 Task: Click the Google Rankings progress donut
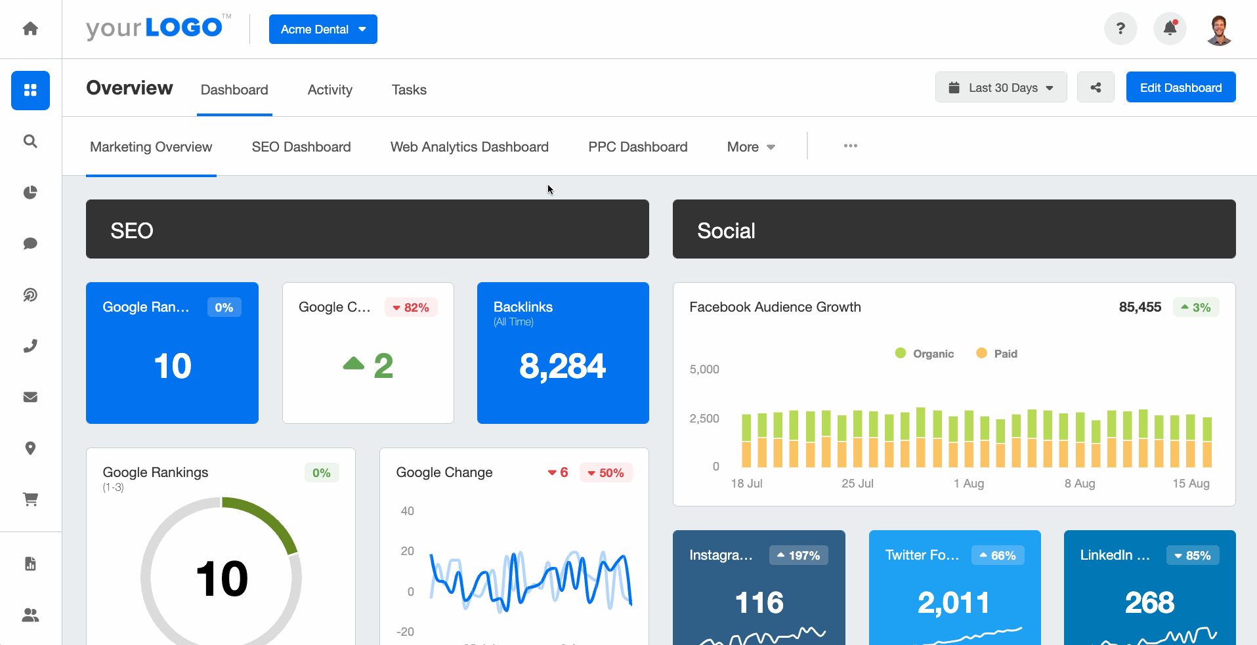[221, 576]
